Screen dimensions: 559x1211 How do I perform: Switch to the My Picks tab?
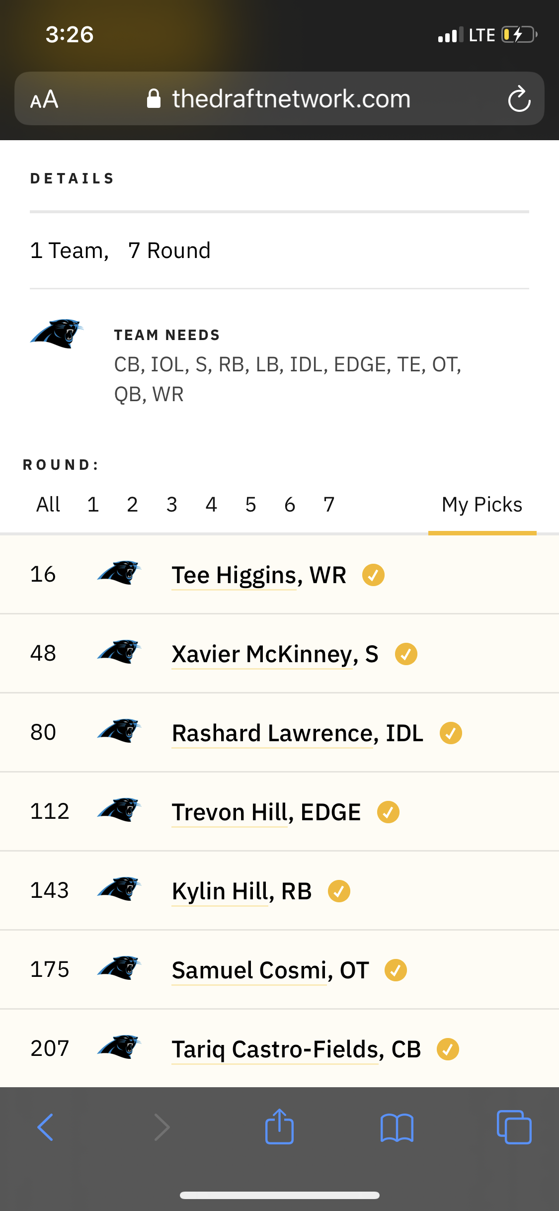pos(482,505)
